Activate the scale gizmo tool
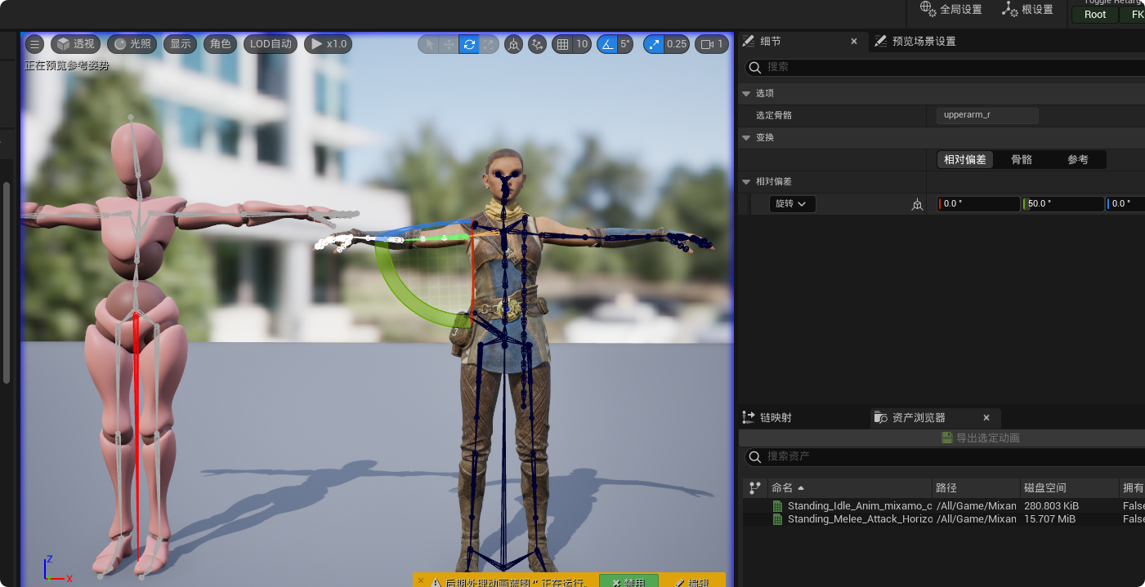This screenshot has height=587, width=1145. tap(488, 44)
